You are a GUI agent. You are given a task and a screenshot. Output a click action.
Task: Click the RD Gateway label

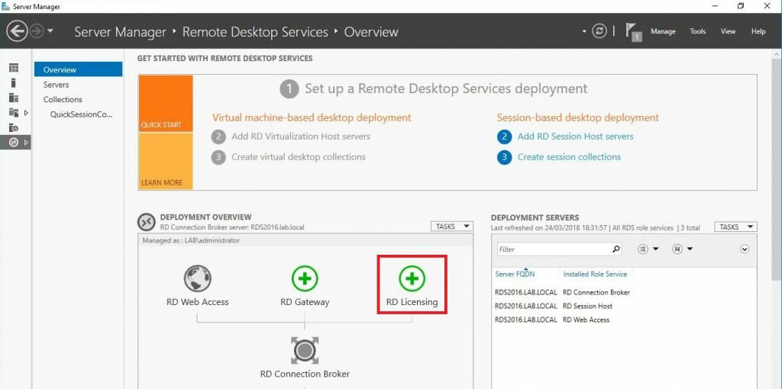click(x=305, y=302)
